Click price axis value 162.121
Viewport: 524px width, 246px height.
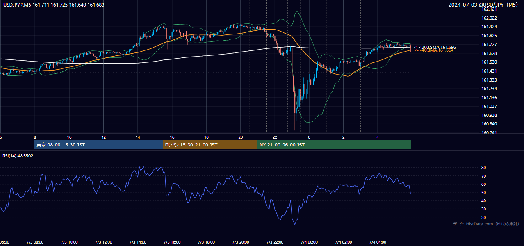(489, 9)
